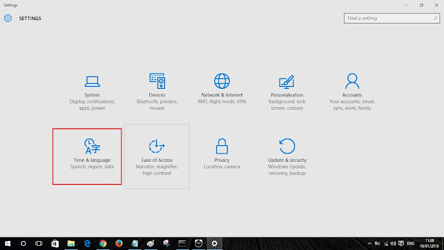Open Command Prompt from taskbar
444x250 pixels.
point(182,244)
